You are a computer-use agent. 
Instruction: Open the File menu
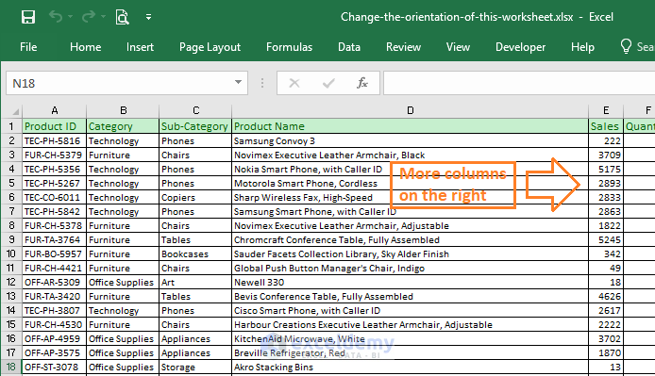coord(28,47)
